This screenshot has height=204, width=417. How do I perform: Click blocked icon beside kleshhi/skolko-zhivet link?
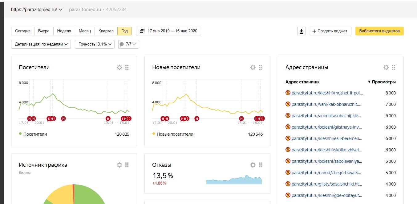point(288,150)
